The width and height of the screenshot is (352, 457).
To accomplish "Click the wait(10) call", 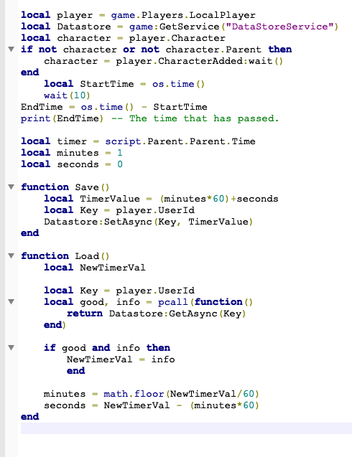I will (67, 95).
